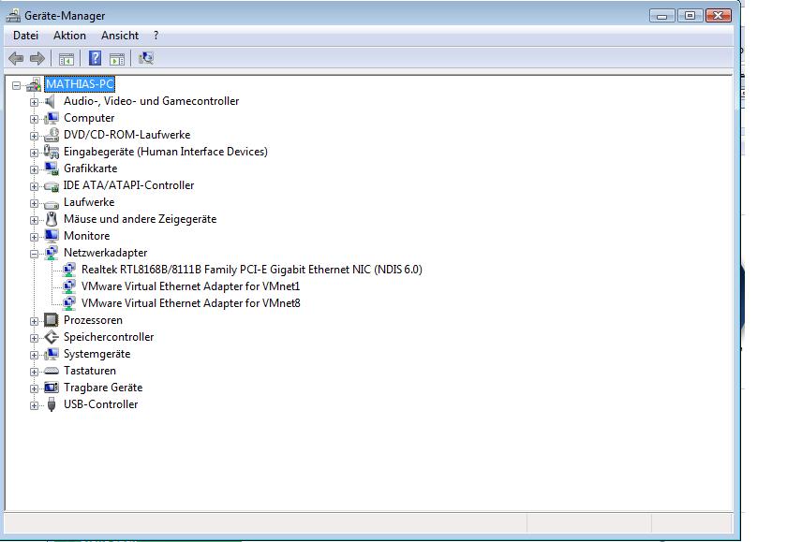
Task: Select the Laufwerke label
Action: coord(89,202)
